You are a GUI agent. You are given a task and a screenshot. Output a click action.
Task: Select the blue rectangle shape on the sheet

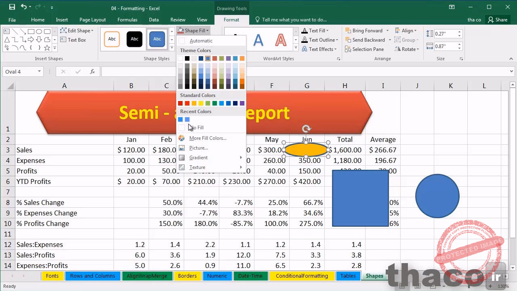click(360, 198)
